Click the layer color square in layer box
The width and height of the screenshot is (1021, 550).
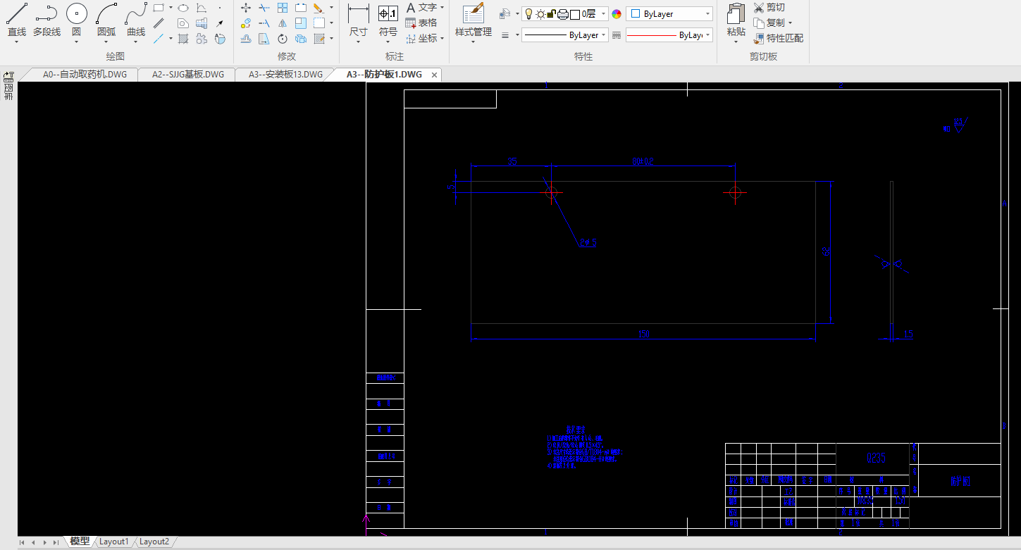point(575,14)
